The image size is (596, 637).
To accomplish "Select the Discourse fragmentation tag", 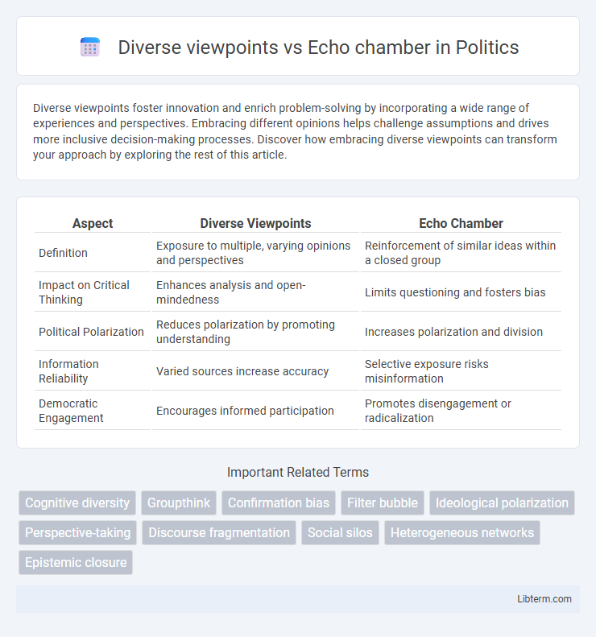I will [219, 532].
